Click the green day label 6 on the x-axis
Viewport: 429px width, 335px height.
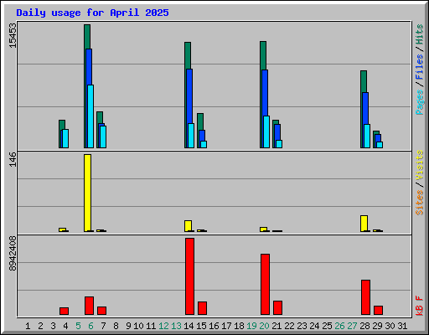90,326
